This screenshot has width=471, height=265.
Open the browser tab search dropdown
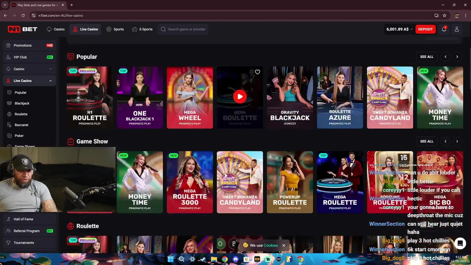tap(5, 5)
